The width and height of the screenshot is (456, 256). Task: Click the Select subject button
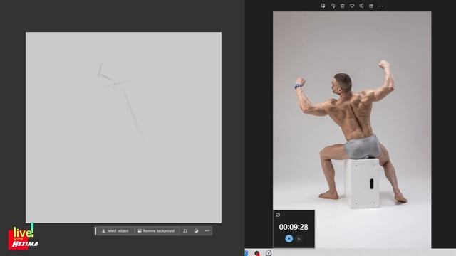pyautogui.click(x=115, y=231)
